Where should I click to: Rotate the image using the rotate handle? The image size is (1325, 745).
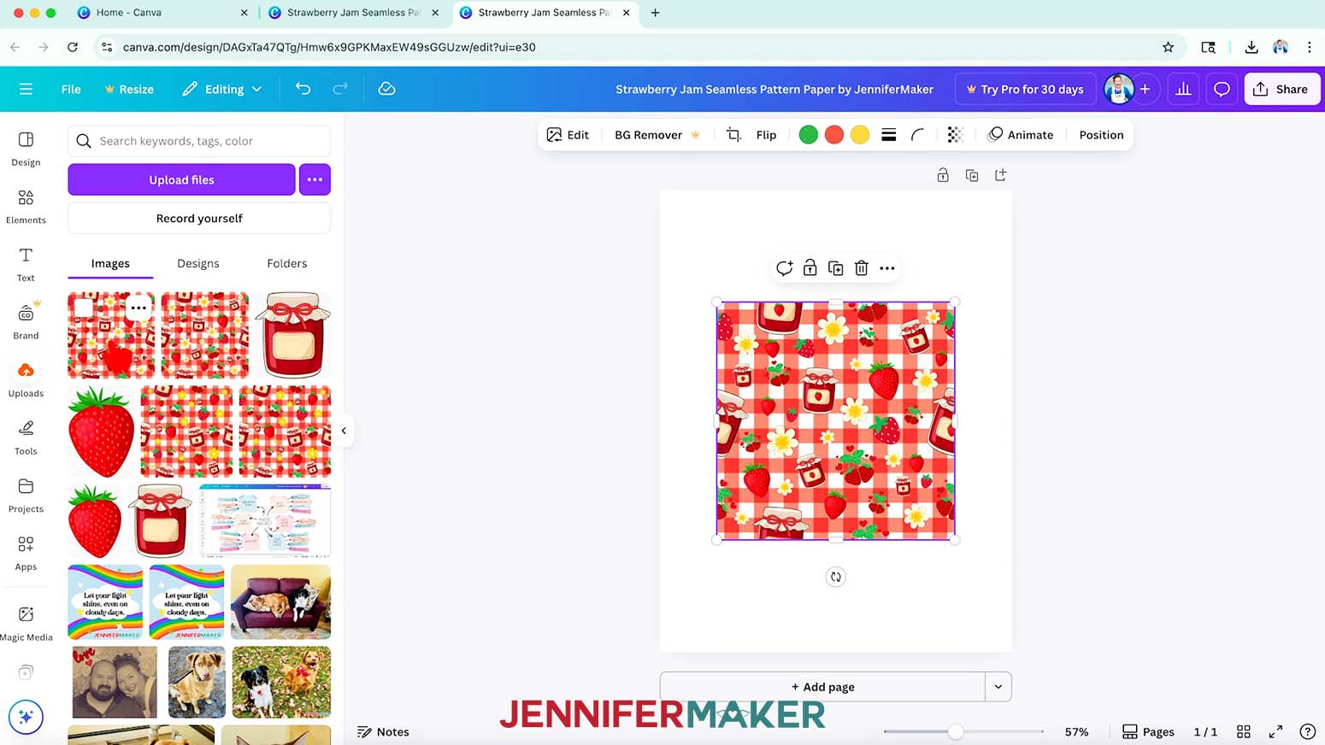[x=836, y=577]
